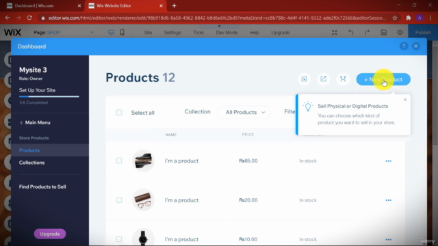The image size is (438, 246).
Task: Check the Rs10.00 product checkbox
Action: point(119,239)
